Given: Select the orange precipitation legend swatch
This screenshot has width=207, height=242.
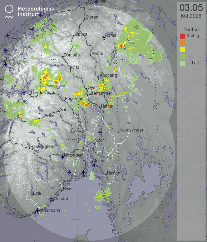Looking at the screenshot, I should pos(182,43).
